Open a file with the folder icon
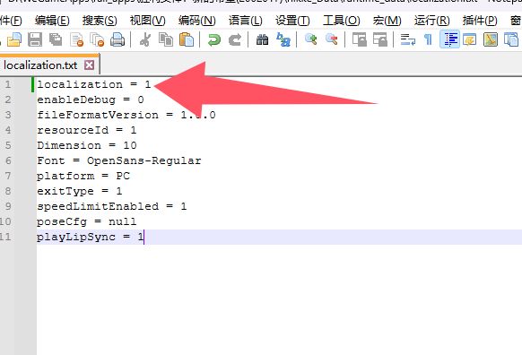 pyautogui.click(x=14, y=39)
